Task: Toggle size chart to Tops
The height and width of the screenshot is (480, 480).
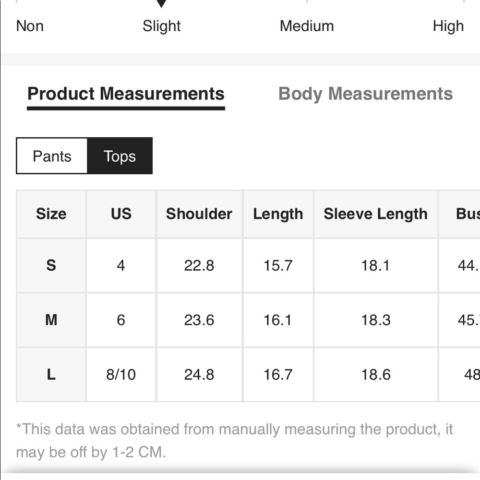Action: 120,156
